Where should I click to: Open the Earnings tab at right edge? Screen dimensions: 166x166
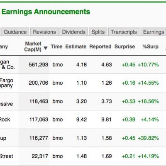click(154, 32)
